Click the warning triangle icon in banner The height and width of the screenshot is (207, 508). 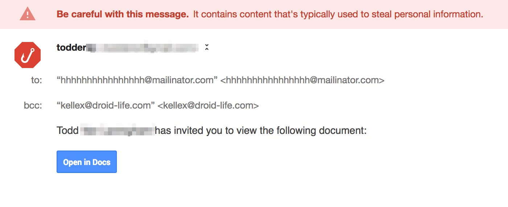[x=28, y=14]
